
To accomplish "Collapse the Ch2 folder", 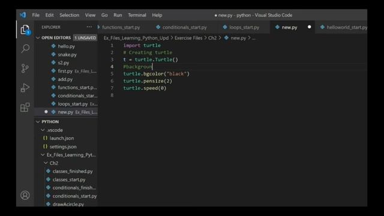I will (46, 163).
